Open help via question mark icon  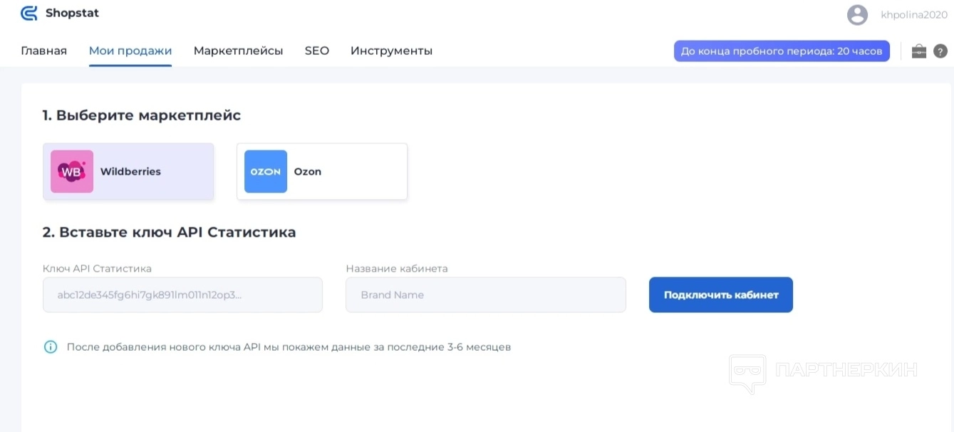click(940, 51)
